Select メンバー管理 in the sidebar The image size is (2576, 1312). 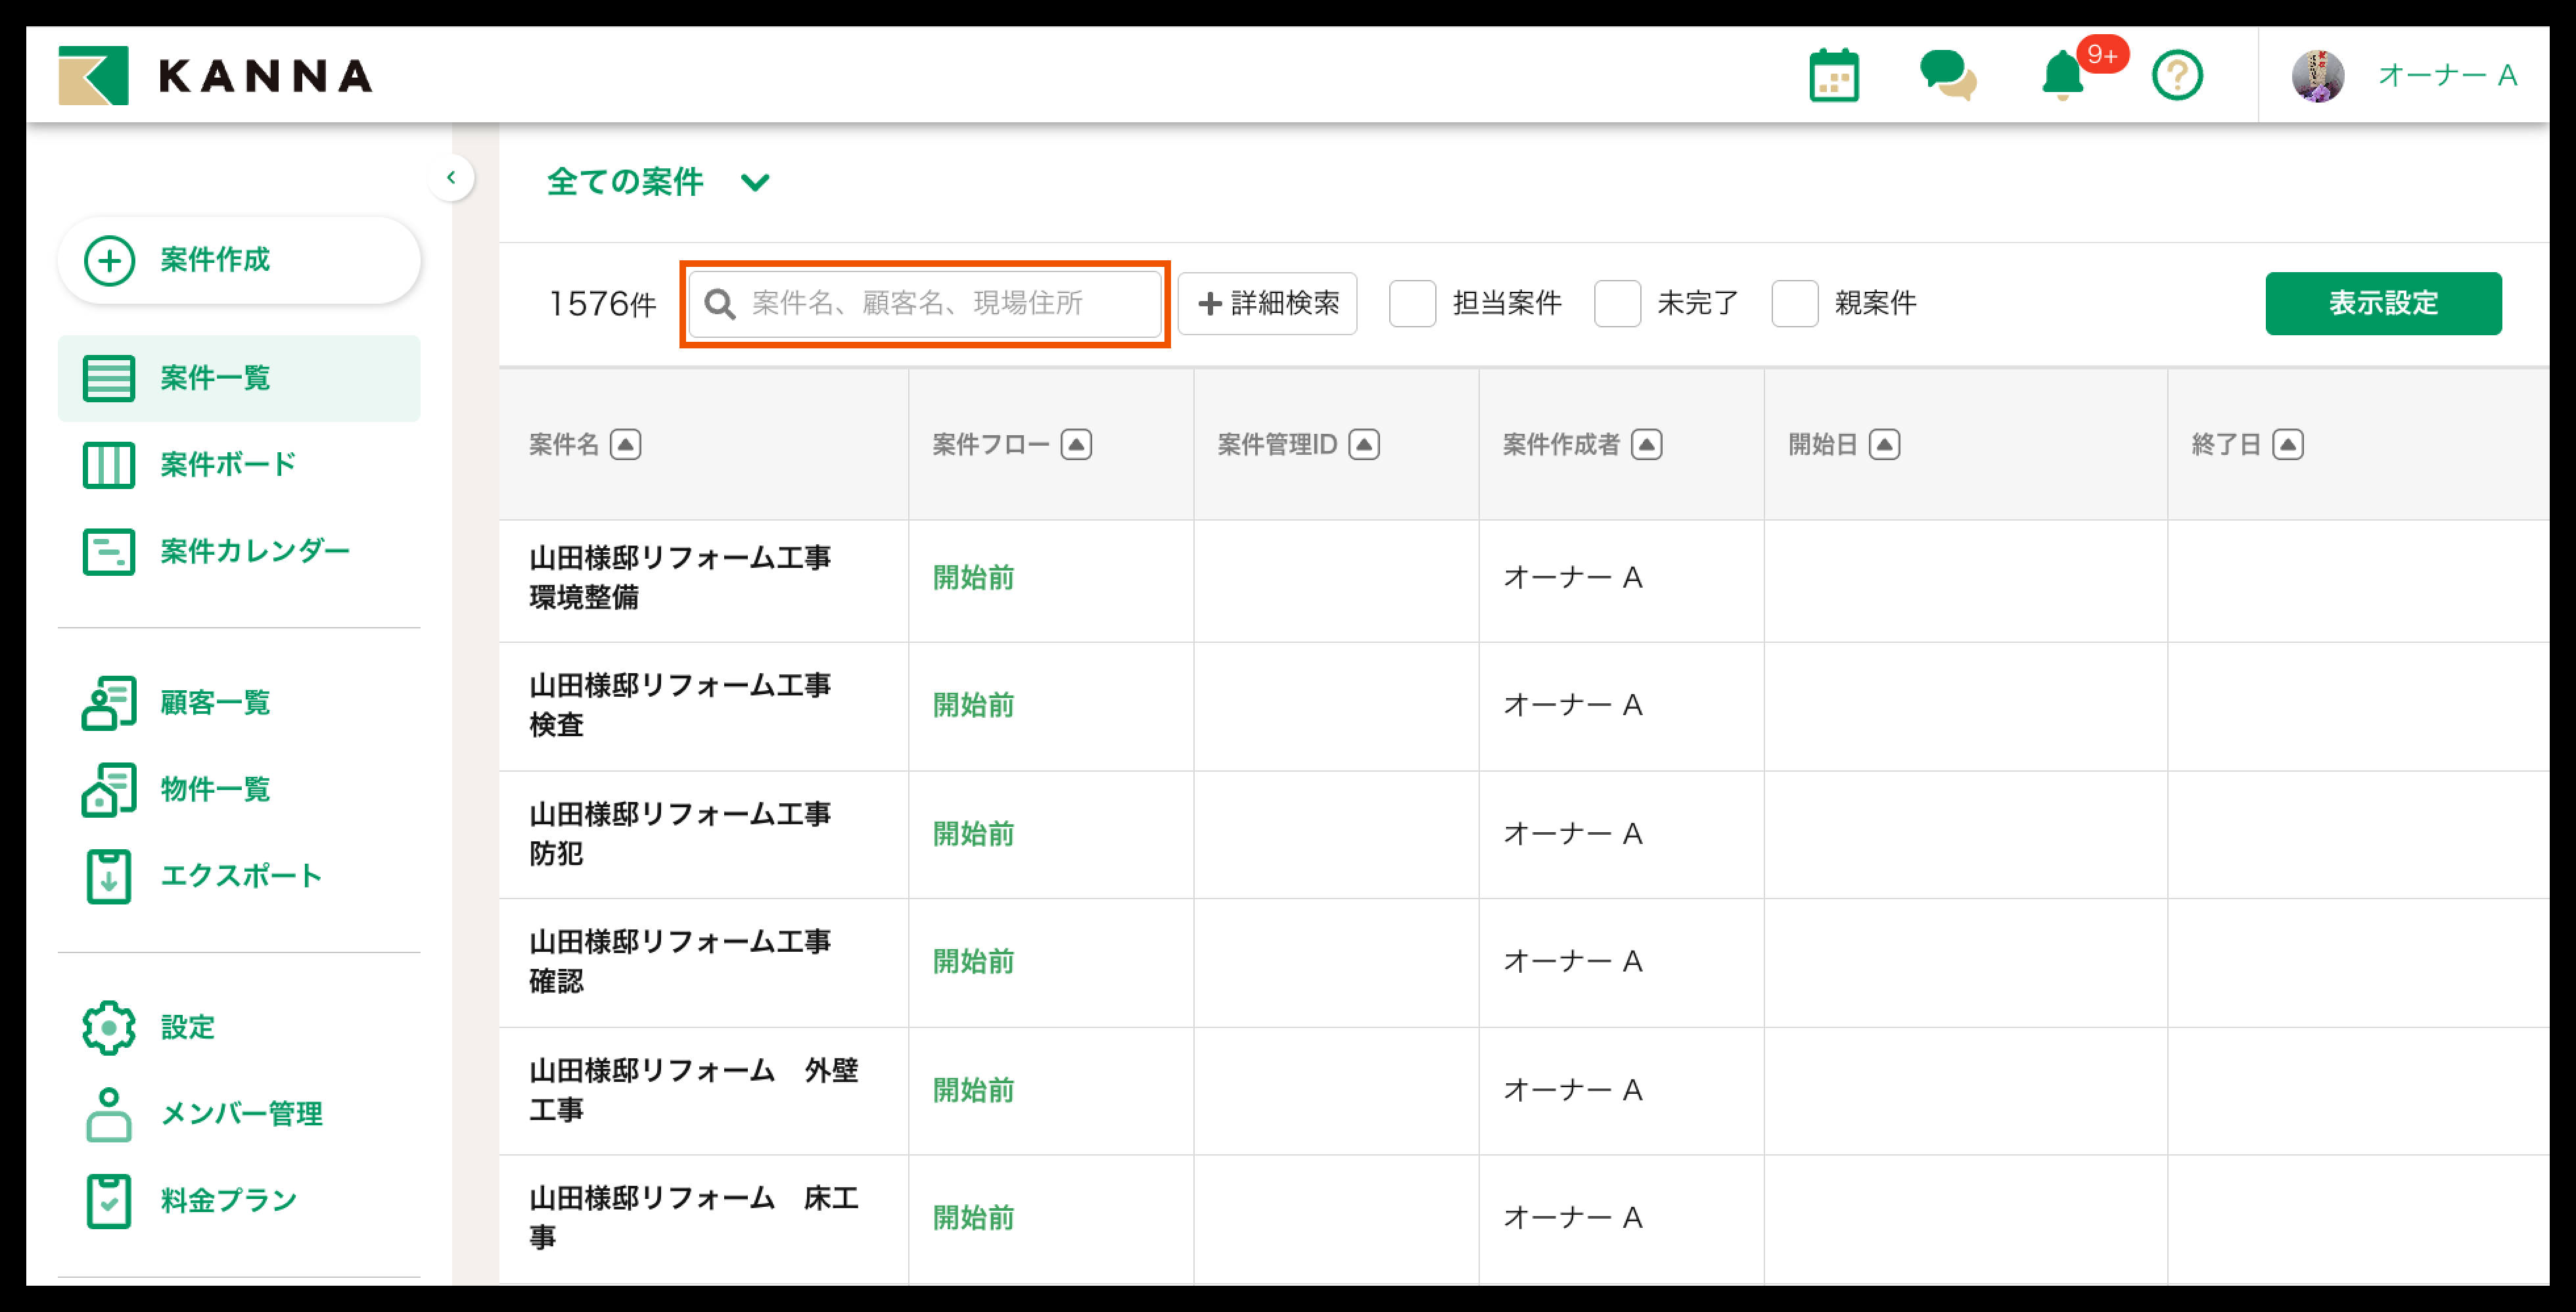(x=241, y=1113)
